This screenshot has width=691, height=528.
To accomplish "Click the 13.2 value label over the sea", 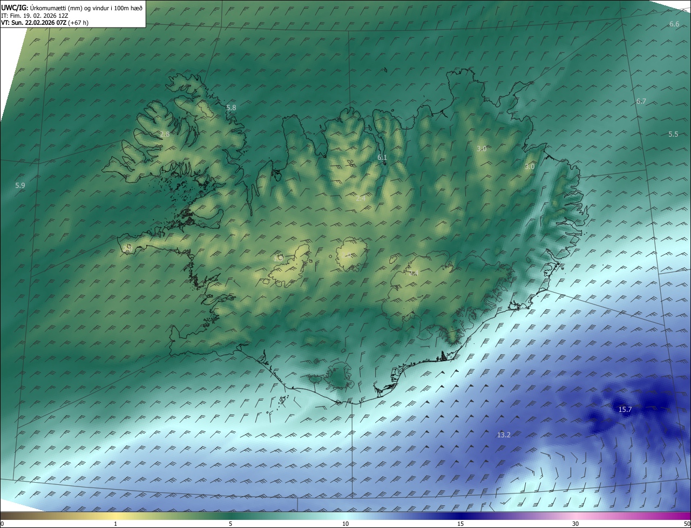I will (503, 435).
